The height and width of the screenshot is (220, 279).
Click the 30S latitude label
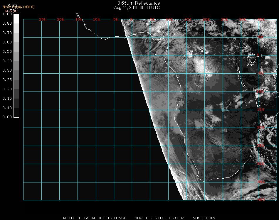261,164
